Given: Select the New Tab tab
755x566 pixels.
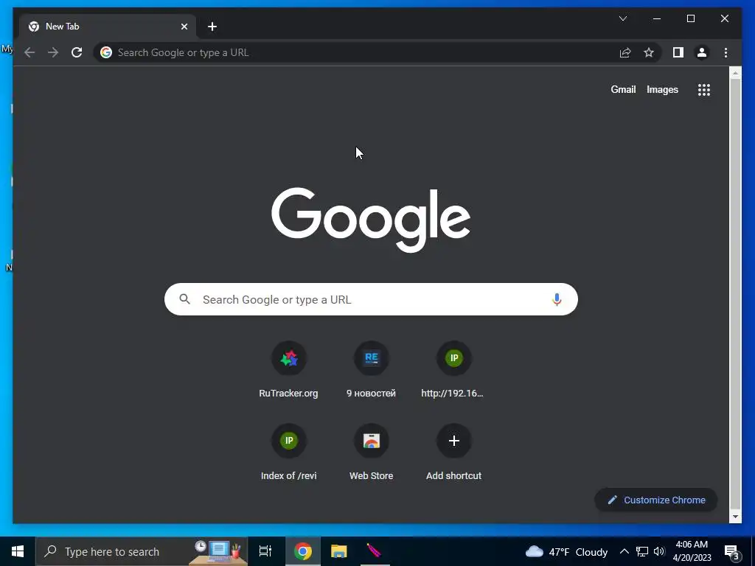Looking at the screenshot, I should [108, 27].
